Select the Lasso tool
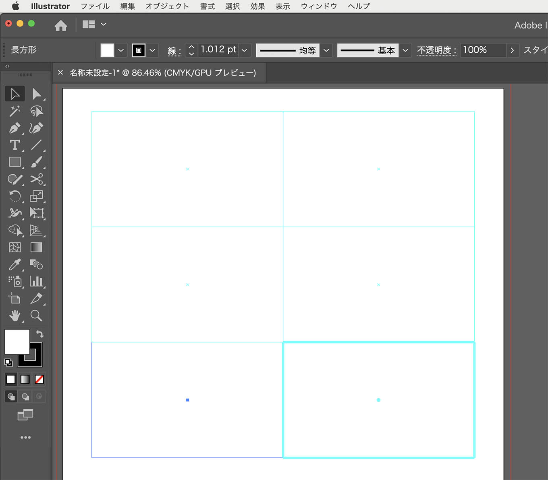This screenshot has height=480, width=548. click(x=36, y=111)
